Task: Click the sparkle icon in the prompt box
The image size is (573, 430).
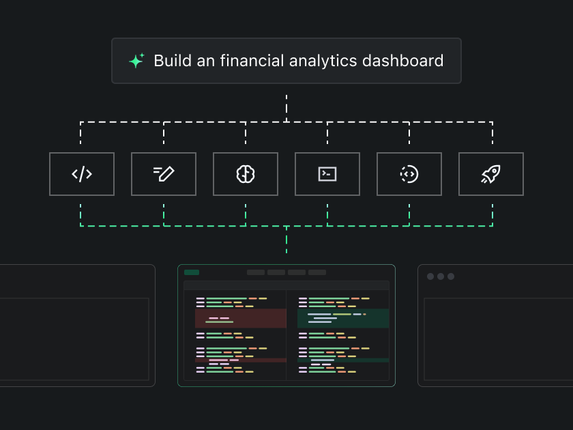Action: (136, 61)
